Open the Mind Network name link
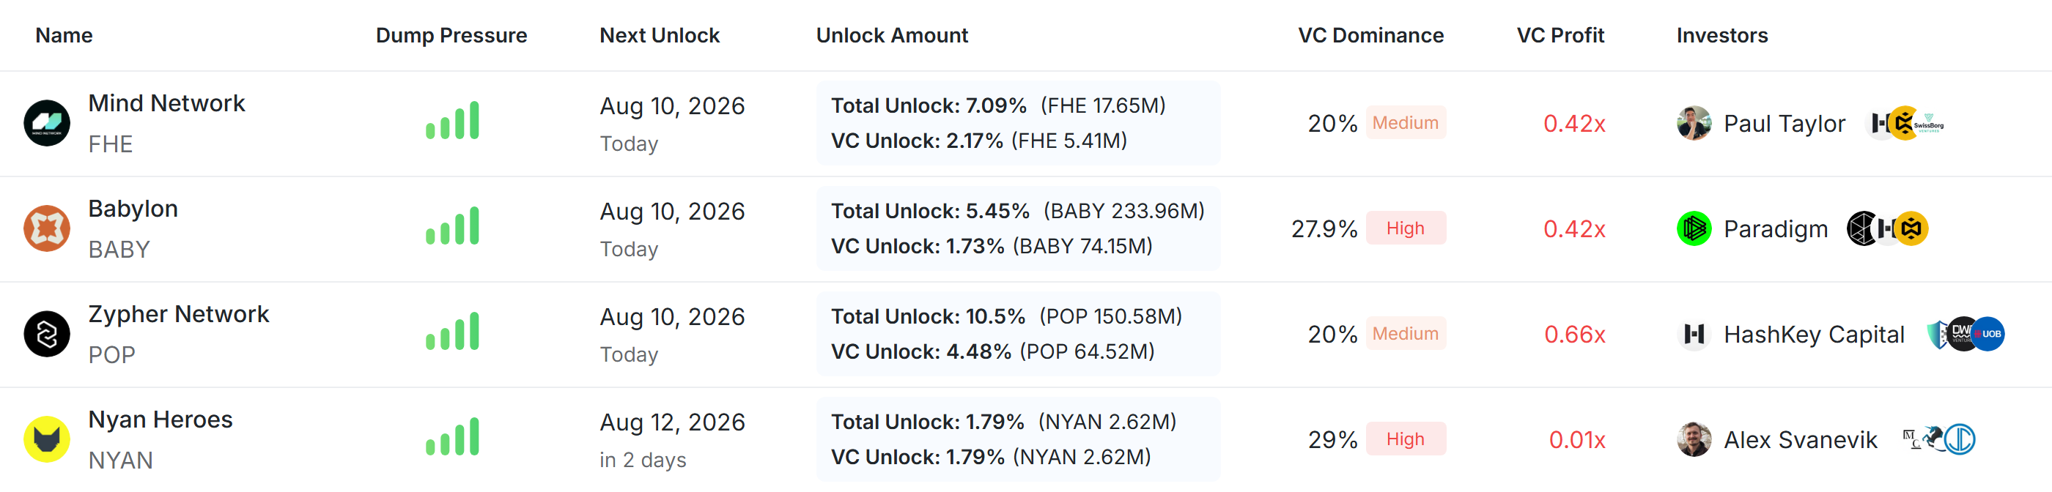The image size is (2052, 492). [166, 103]
